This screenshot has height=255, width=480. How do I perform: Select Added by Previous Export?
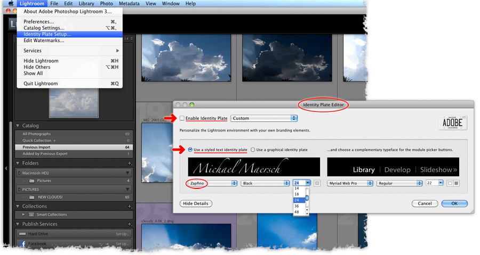point(74,154)
